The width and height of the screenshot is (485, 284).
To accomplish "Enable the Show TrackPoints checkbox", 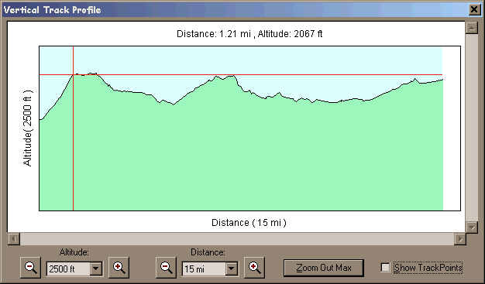I will (385, 267).
